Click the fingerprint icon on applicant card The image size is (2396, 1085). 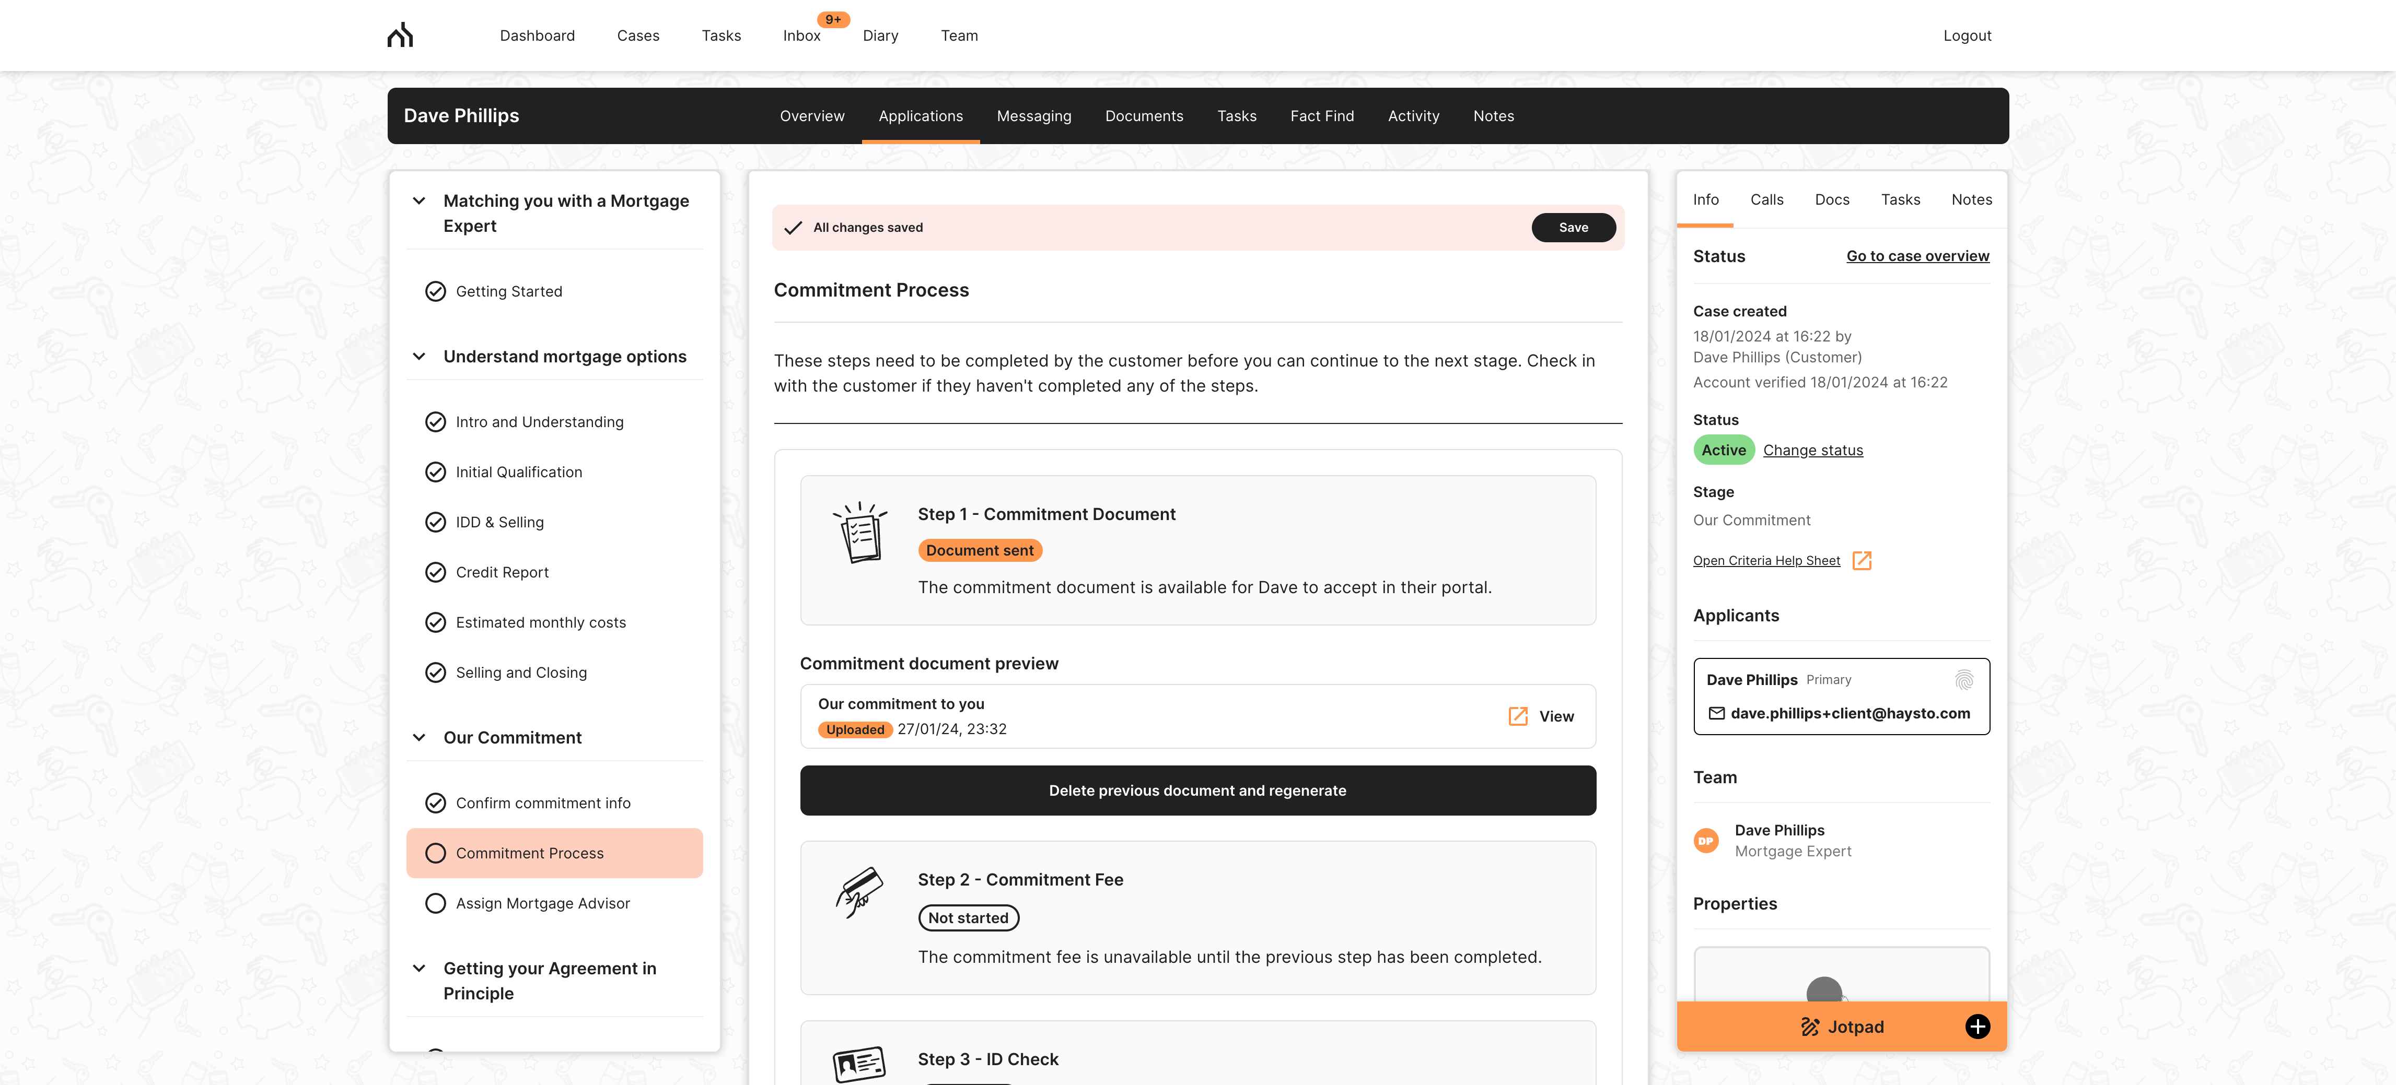pos(1963,680)
